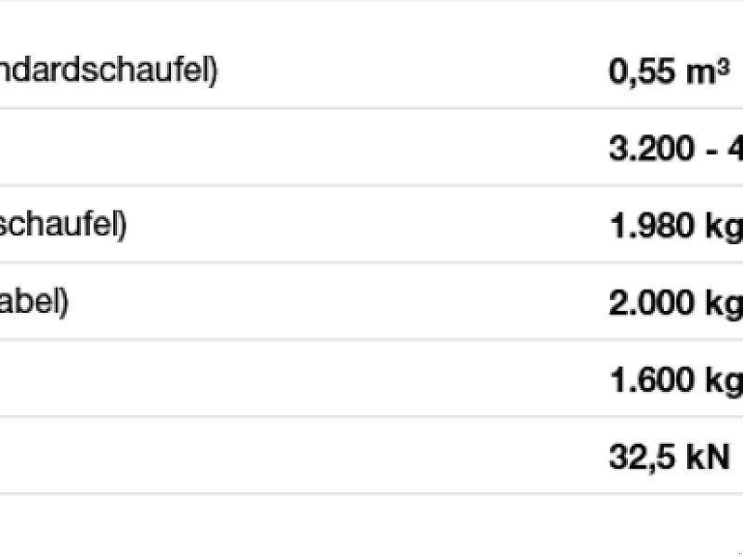The width and height of the screenshot is (743, 557).
Task: Click the 'kg' unit next to 1.980
Action: pos(721,228)
